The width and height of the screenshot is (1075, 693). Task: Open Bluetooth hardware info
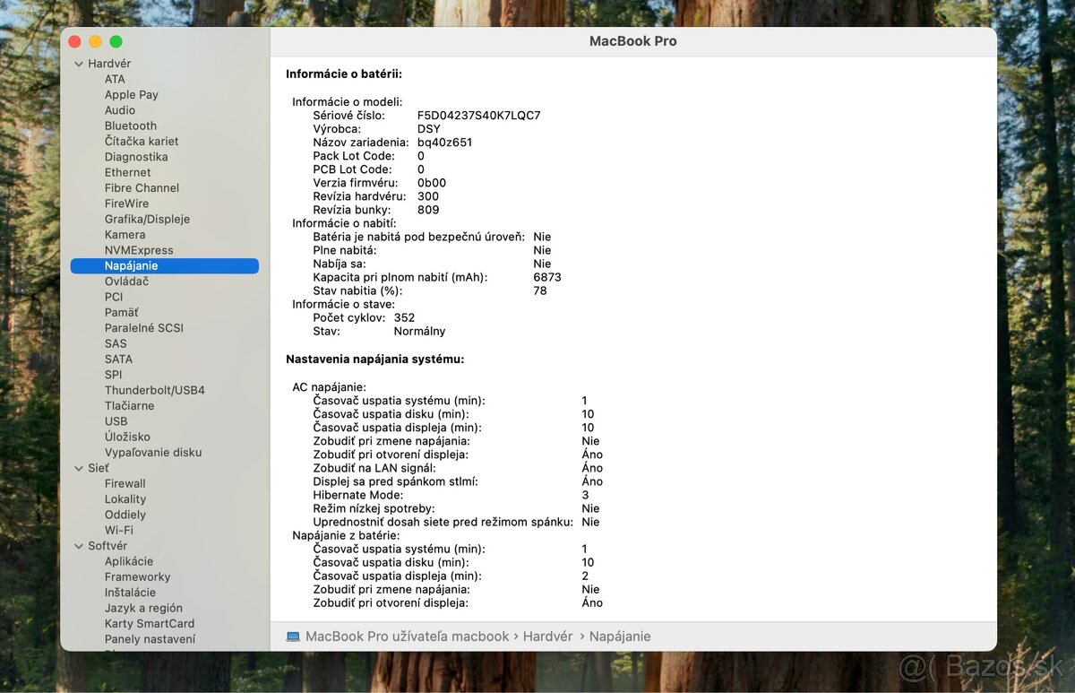click(130, 126)
